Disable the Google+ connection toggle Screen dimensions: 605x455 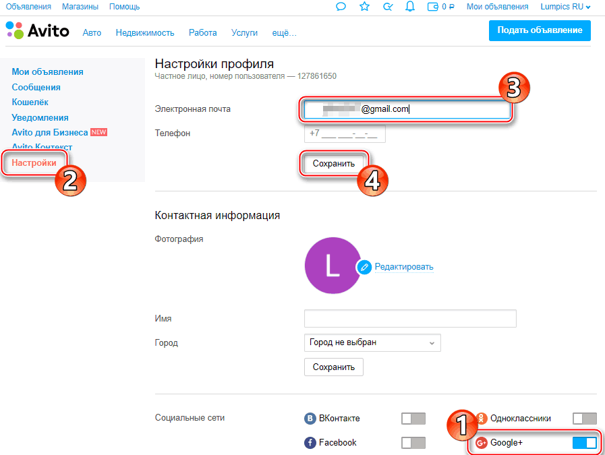click(584, 443)
